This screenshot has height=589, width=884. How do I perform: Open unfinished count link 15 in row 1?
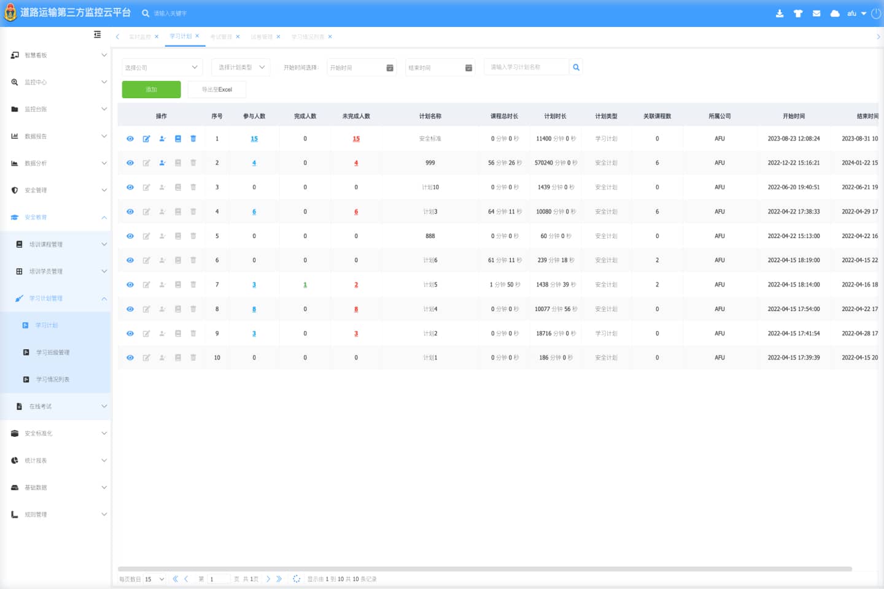tap(356, 139)
